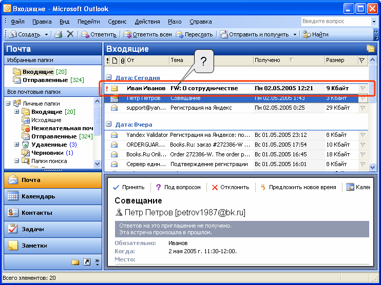Toggle flag on Yandex Validator message
The height and width of the screenshot is (285, 381).
(x=363, y=135)
